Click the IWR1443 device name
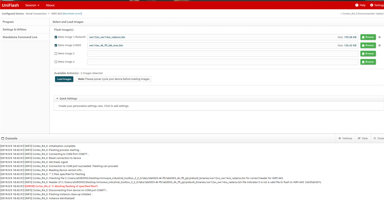The image size is (384, 213). [57, 14]
